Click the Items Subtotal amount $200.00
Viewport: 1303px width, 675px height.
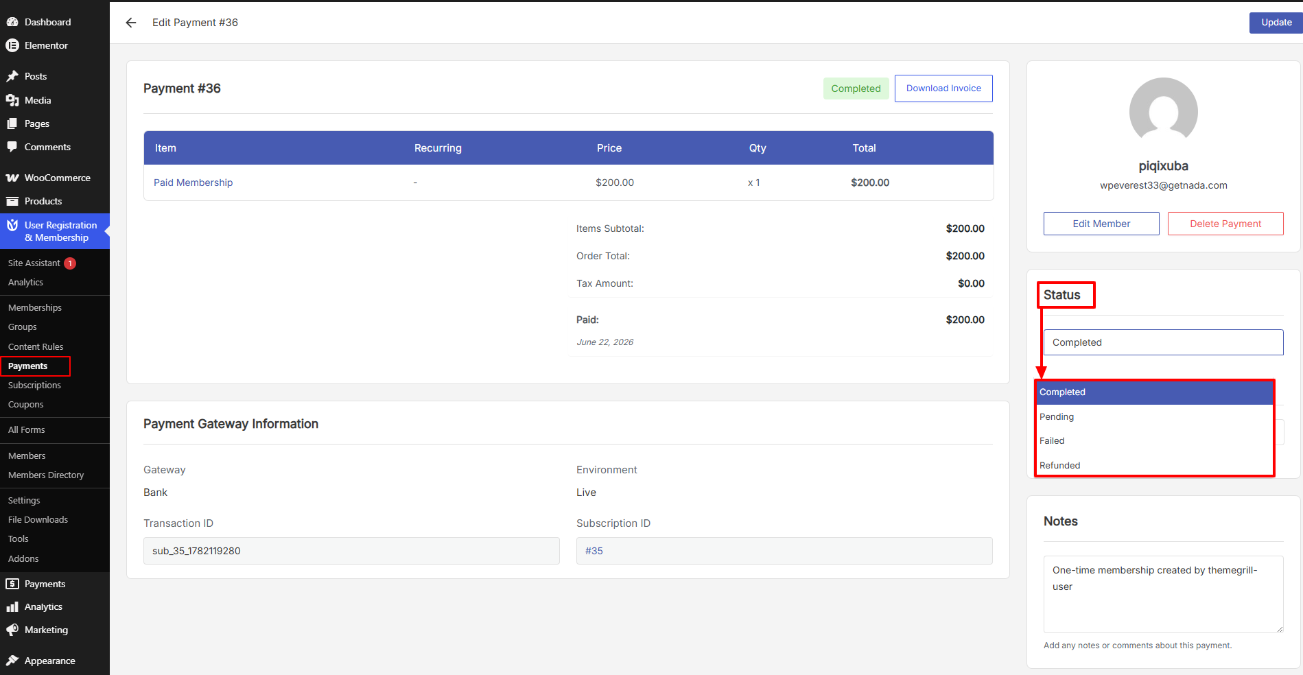click(965, 228)
